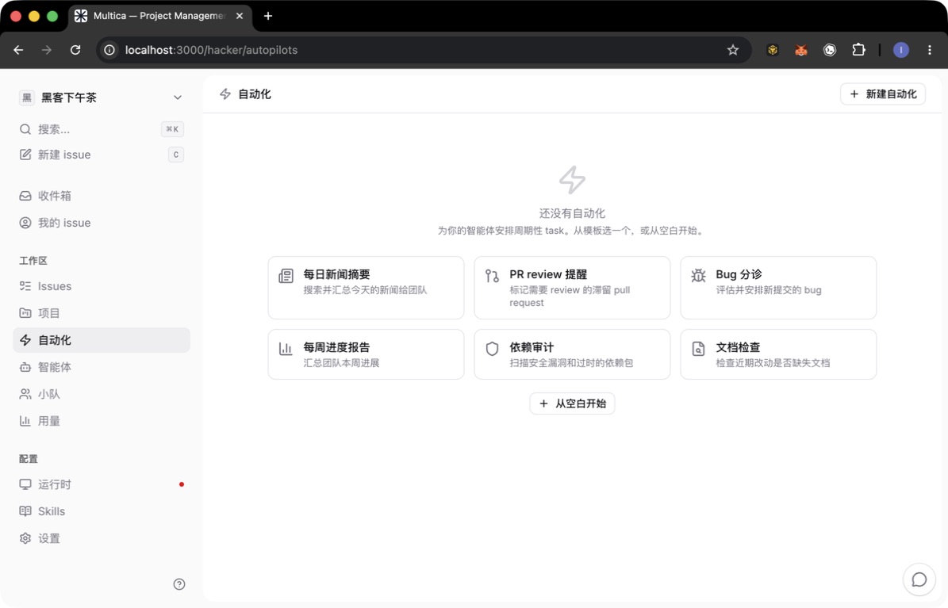Click the Issues list icon
Image resolution: width=948 pixels, height=608 pixels.
(25, 286)
